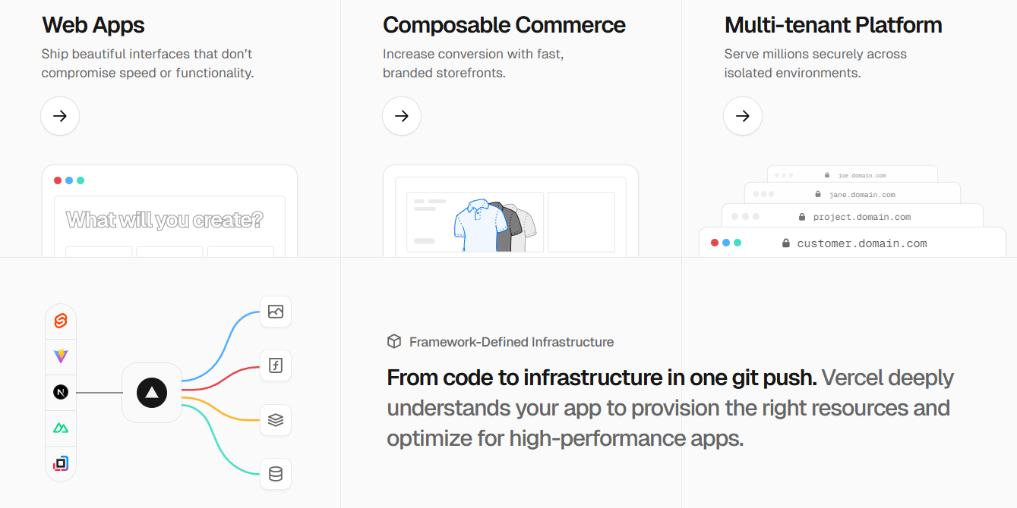Select the Multi-tenant Platform heading

(833, 25)
